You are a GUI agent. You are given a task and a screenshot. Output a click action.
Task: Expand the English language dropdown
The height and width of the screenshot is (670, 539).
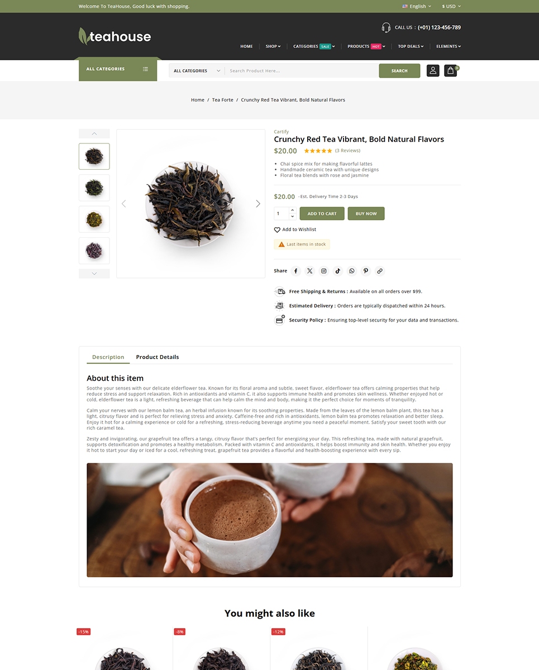[x=417, y=6]
